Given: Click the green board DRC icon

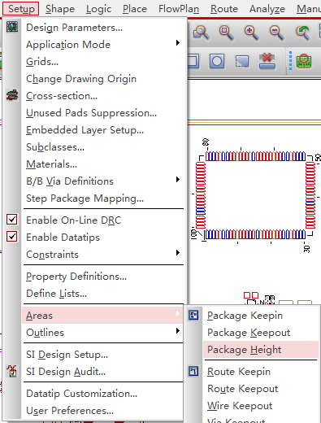Looking at the screenshot, I should (x=304, y=61).
